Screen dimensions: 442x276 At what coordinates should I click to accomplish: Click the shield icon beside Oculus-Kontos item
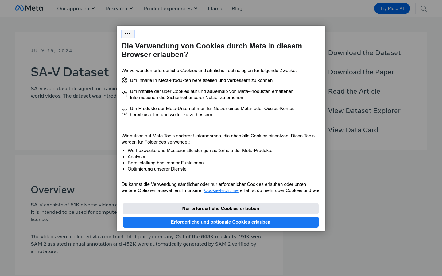[x=125, y=112]
